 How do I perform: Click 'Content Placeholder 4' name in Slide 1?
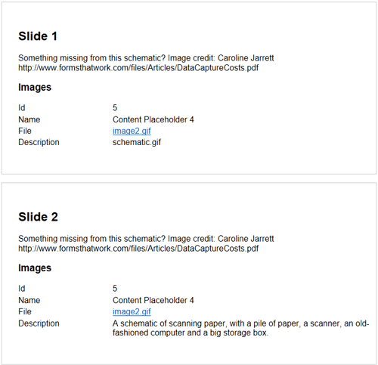(153, 119)
